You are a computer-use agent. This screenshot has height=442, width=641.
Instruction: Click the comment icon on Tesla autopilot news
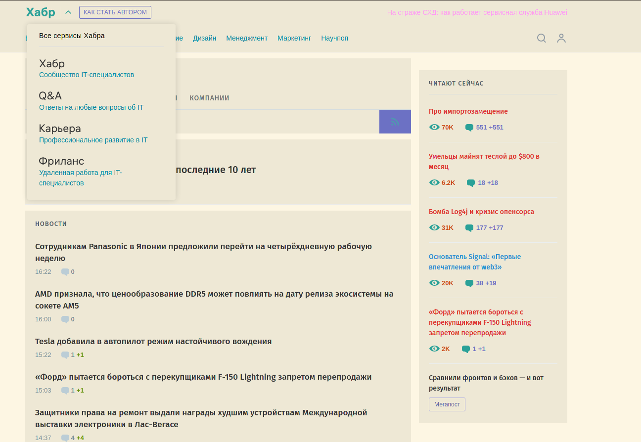point(65,354)
